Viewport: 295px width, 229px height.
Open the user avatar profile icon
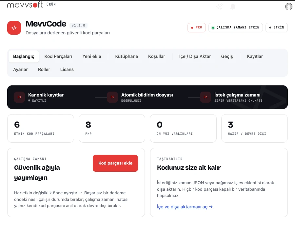point(288,7)
